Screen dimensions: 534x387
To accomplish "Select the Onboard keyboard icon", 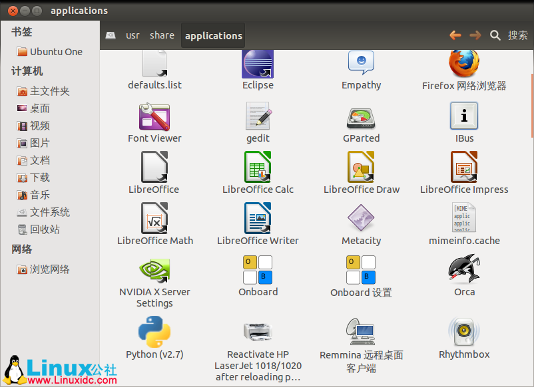I will 258,270.
